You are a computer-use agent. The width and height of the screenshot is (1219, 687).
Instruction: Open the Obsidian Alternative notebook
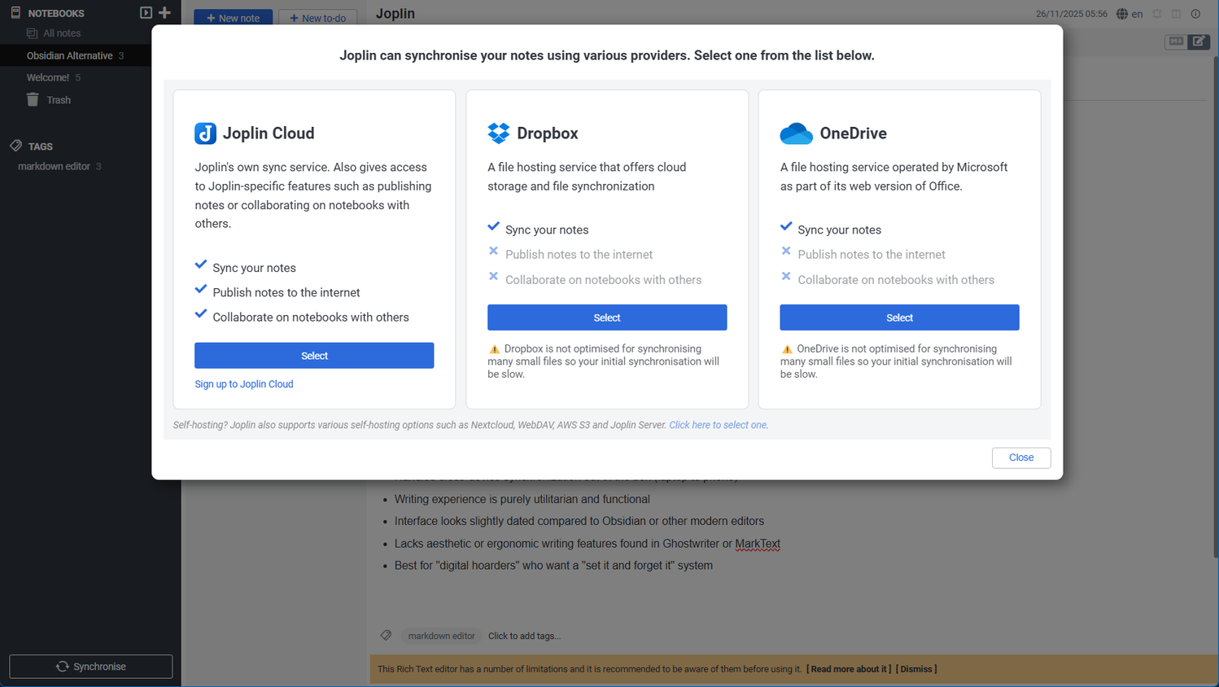(x=70, y=55)
